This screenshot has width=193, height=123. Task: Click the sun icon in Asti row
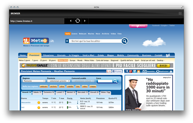39,108
